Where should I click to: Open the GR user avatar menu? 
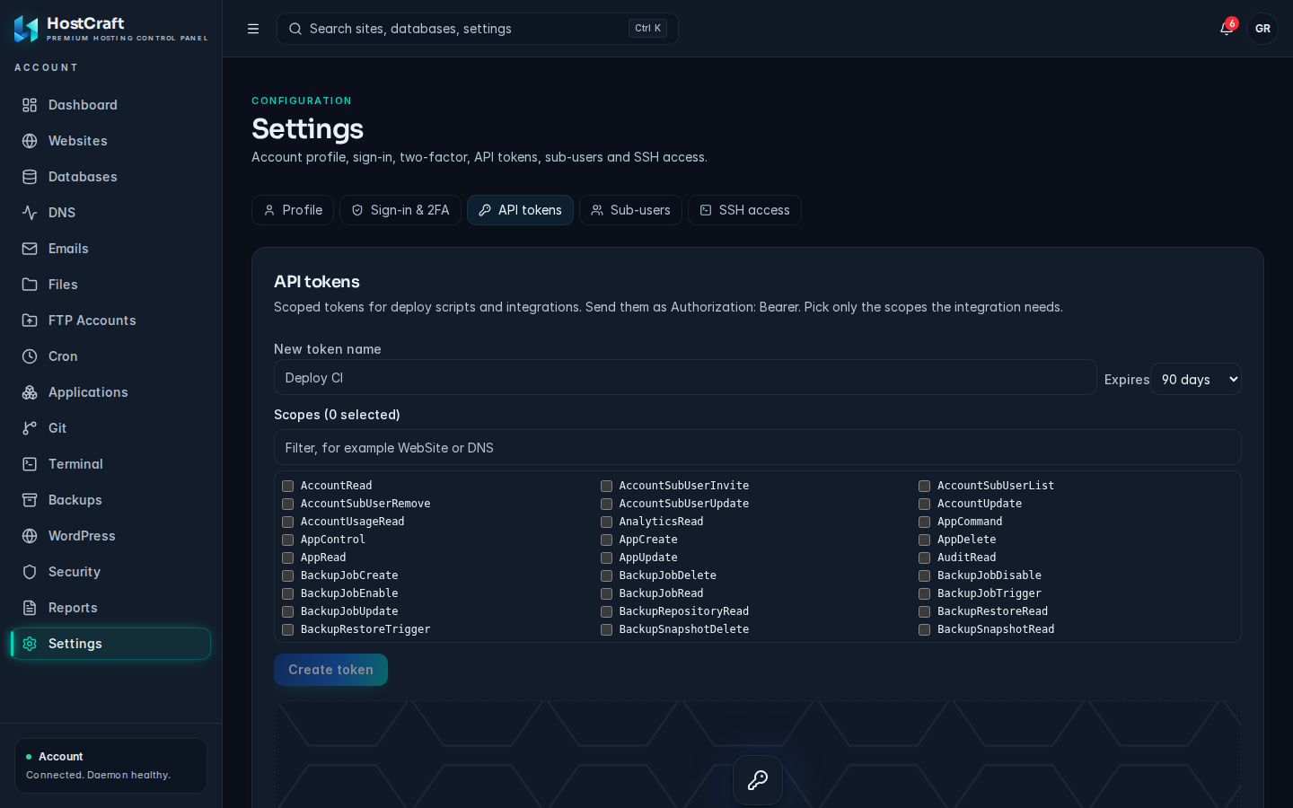pos(1262,29)
